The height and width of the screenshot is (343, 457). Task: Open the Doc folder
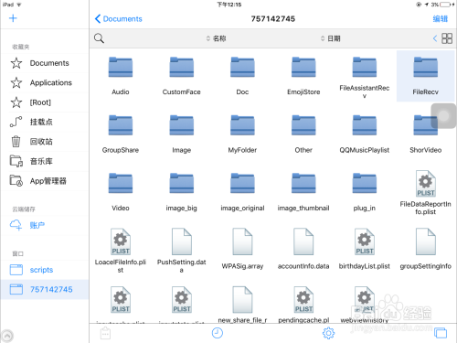coord(242,76)
